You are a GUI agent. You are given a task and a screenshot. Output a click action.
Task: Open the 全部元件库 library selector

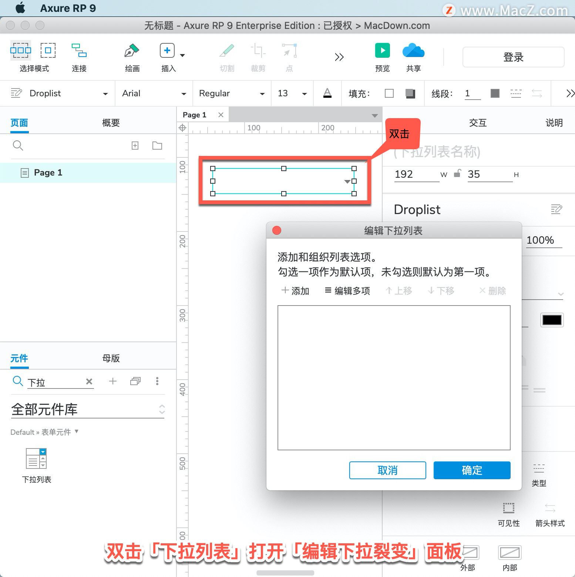tap(88, 410)
